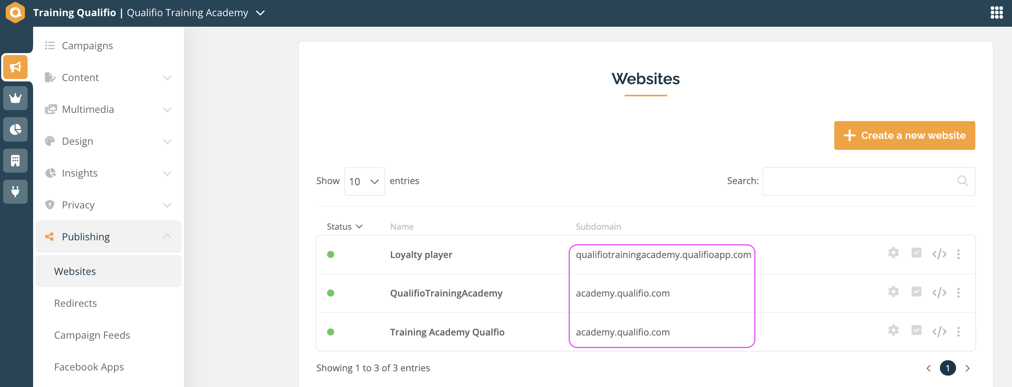The image size is (1012, 387).
Task: Open the Loyalty player website name
Action: (421, 255)
